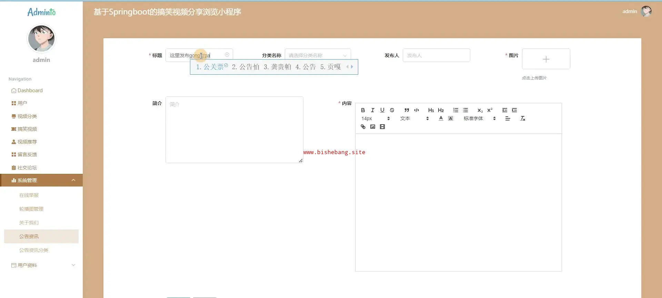Expand the 用户资料 menu section
The height and width of the screenshot is (298, 662).
click(x=41, y=265)
